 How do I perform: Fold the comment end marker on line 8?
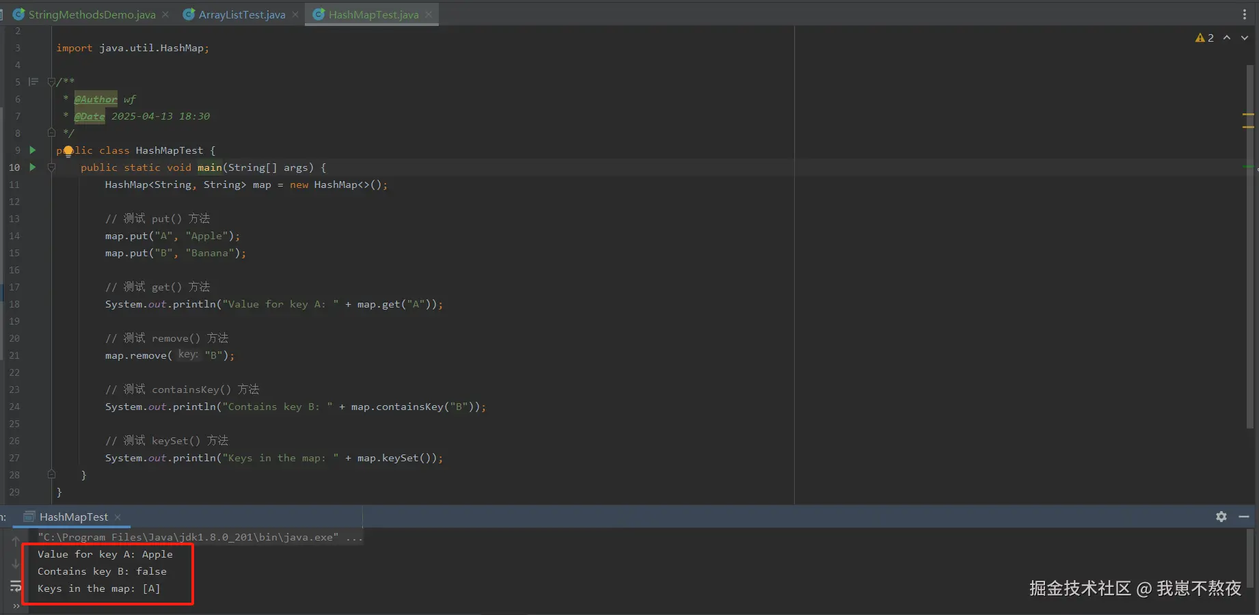click(x=51, y=133)
